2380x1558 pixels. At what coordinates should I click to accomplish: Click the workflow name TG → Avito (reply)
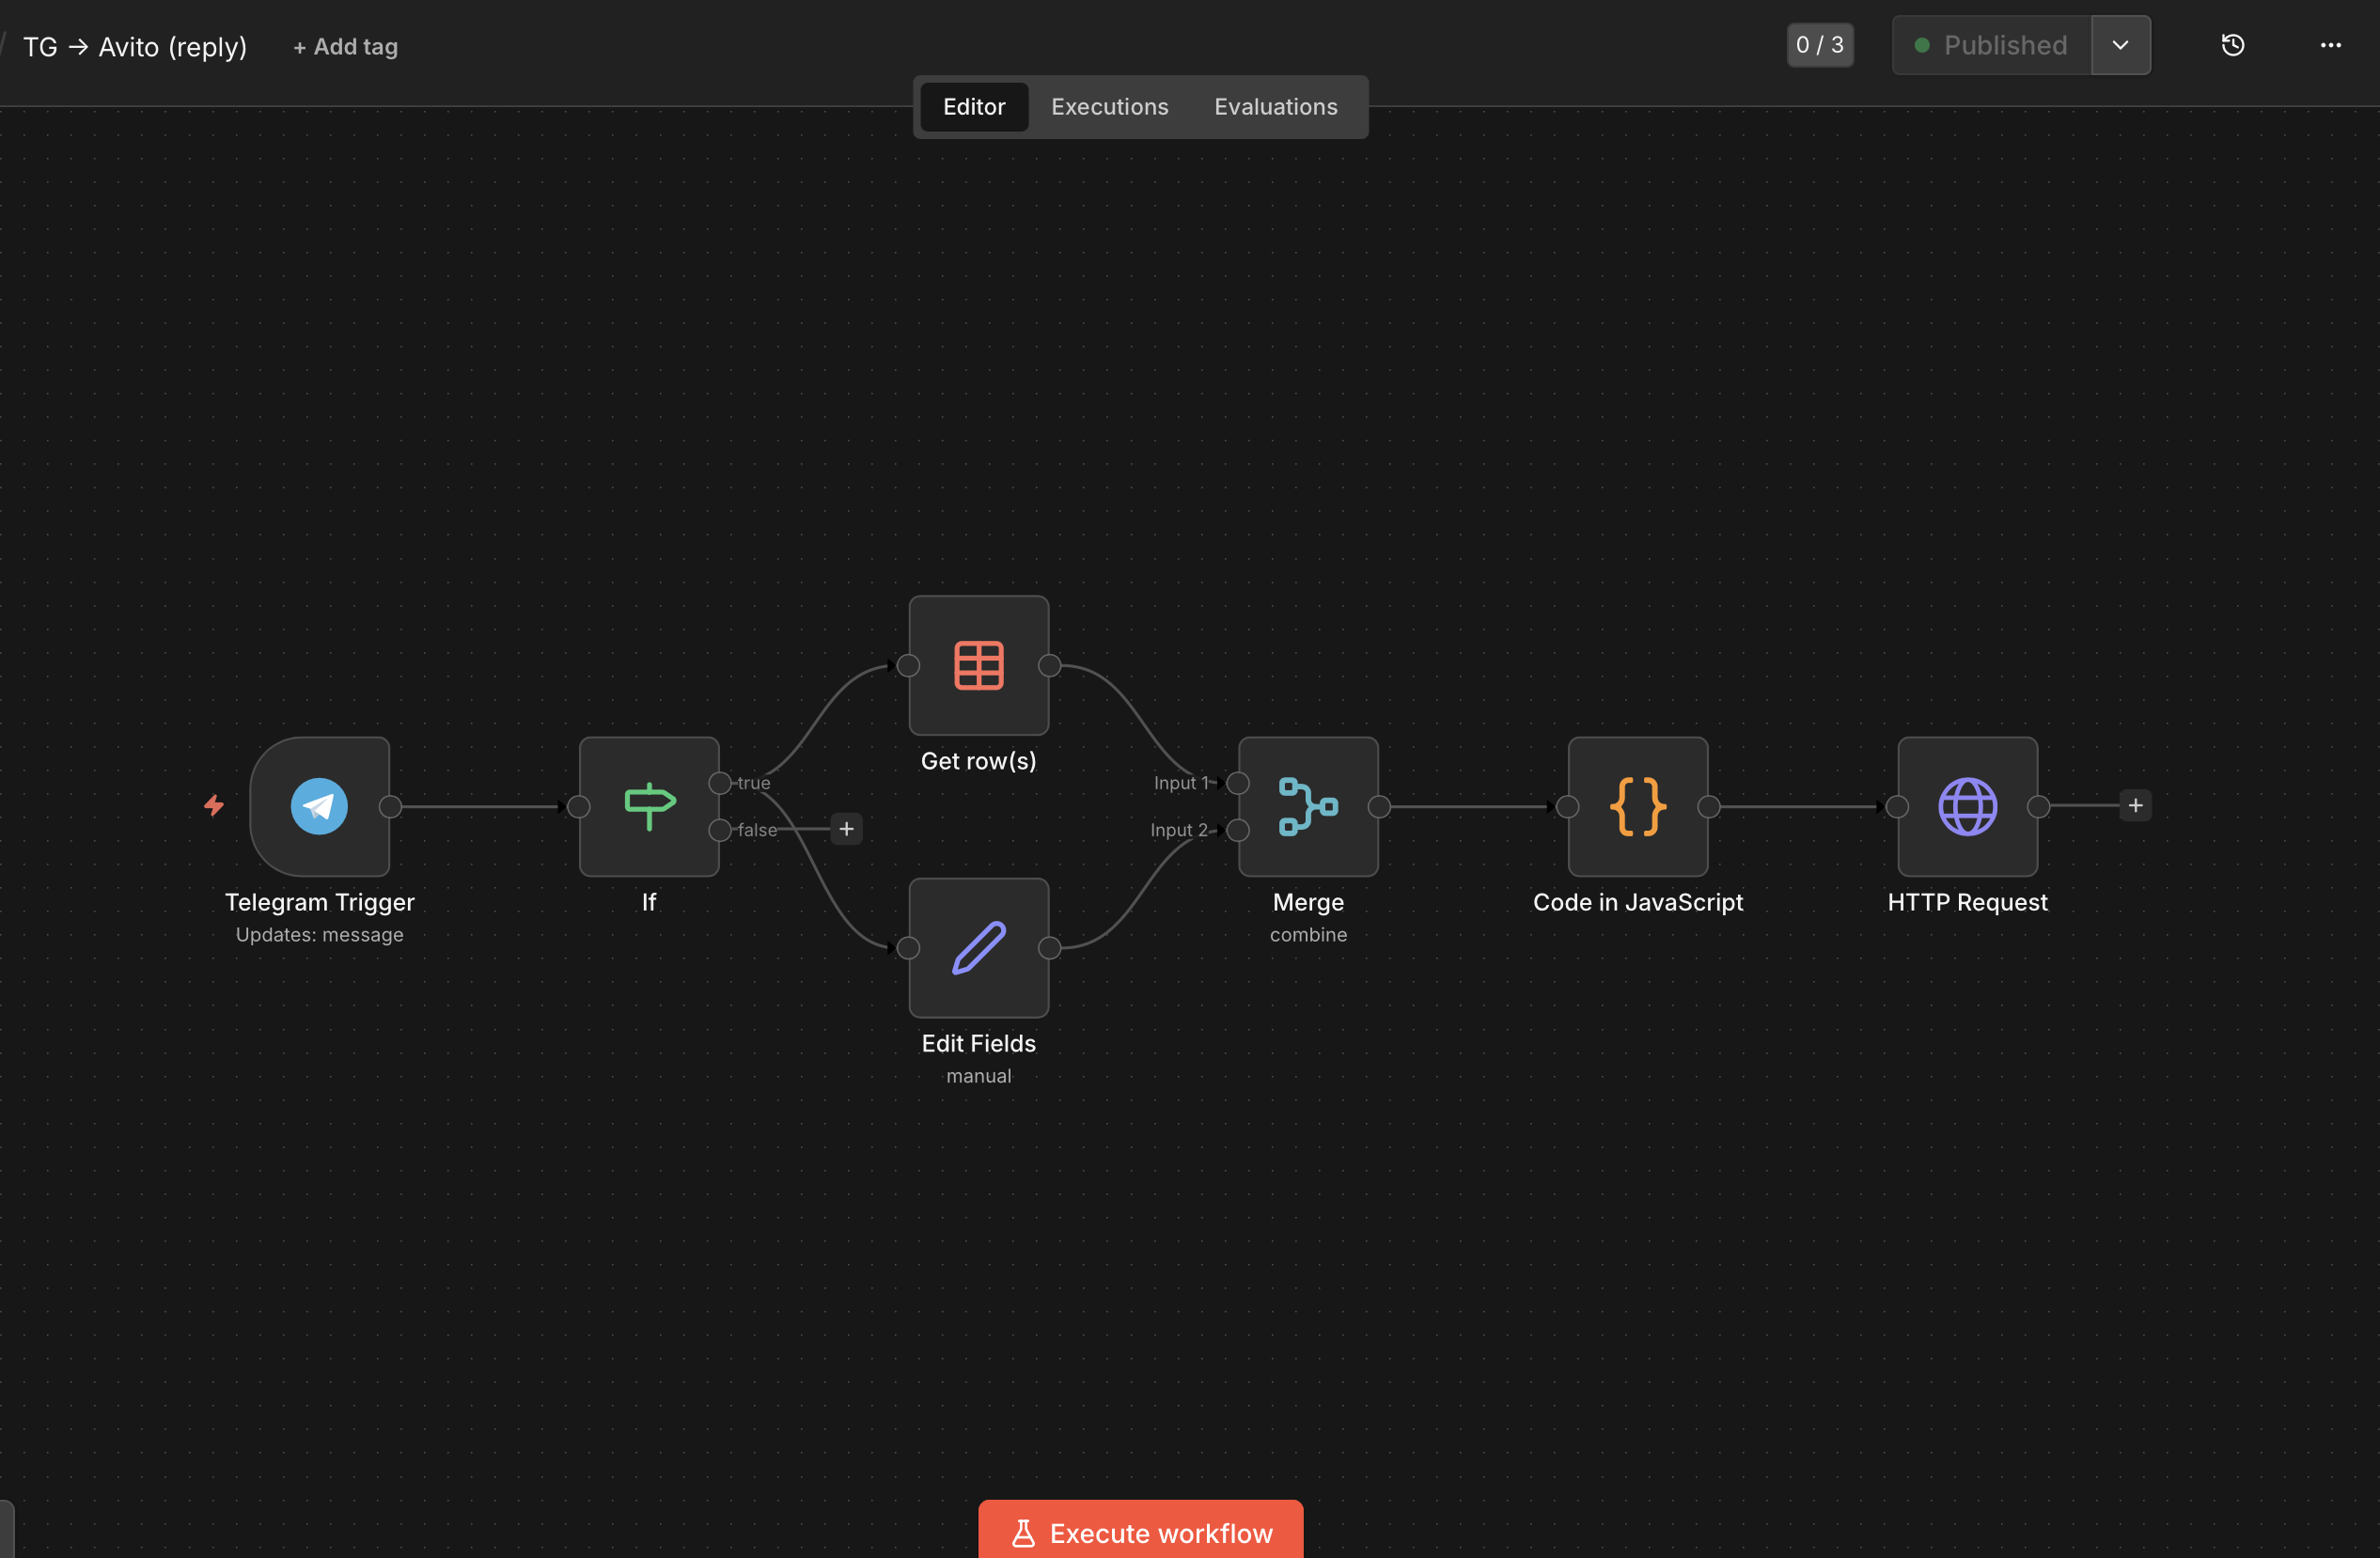[x=135, y=47]
